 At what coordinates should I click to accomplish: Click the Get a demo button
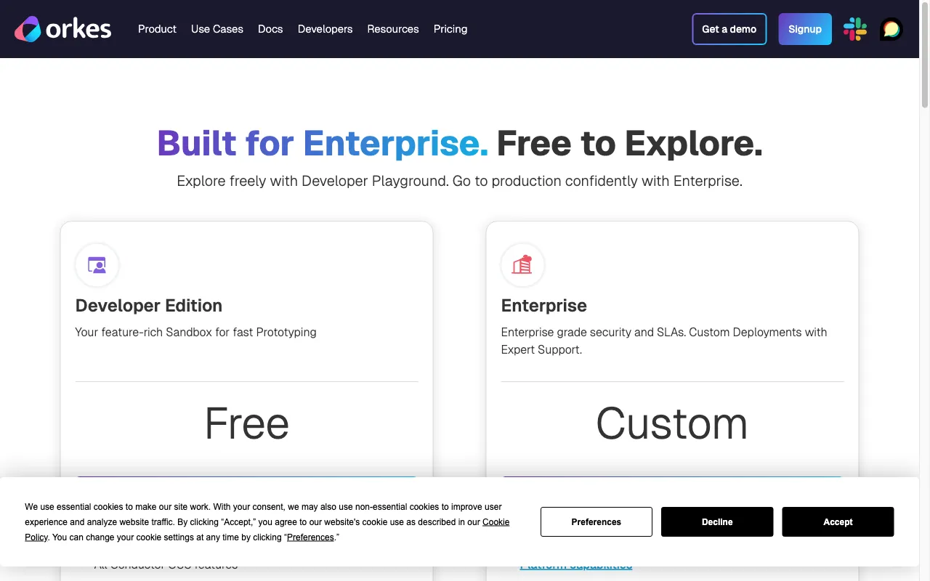pyautogui.click(x=729, y=29)
